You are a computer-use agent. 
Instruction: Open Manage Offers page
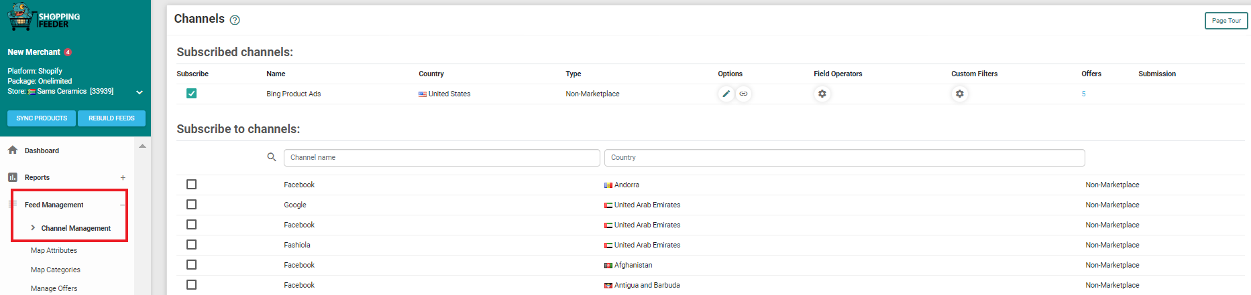(x=54, y=288)
